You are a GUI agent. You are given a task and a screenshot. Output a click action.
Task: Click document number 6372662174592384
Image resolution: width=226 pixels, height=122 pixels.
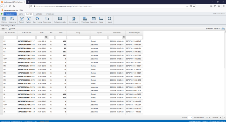26,105
